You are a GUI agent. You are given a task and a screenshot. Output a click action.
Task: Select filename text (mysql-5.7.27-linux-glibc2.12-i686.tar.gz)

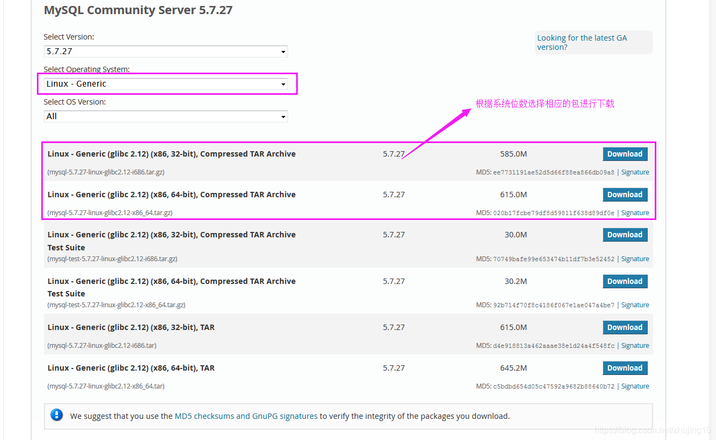click(x=106, y=172)
